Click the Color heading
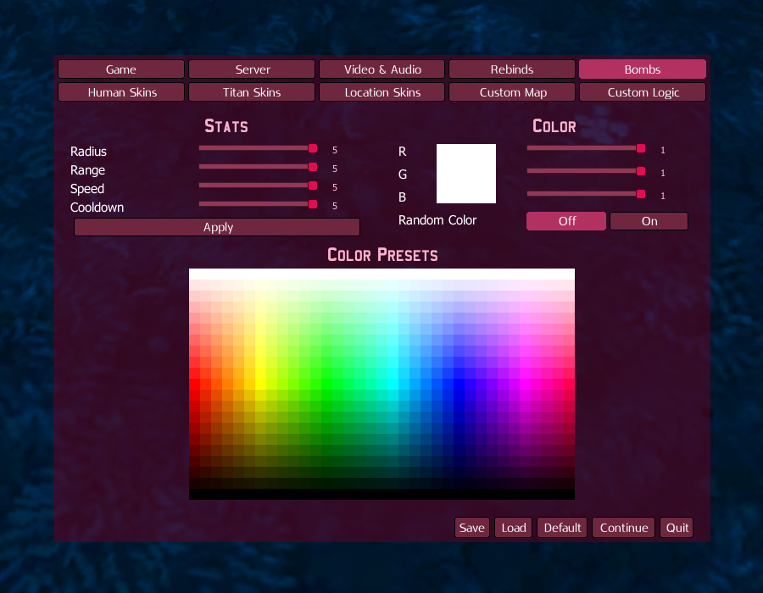763x593 pixels. coord(554,126)
